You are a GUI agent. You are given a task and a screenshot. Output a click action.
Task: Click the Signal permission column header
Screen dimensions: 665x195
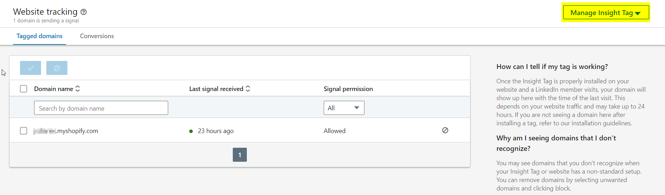point(348,89)
